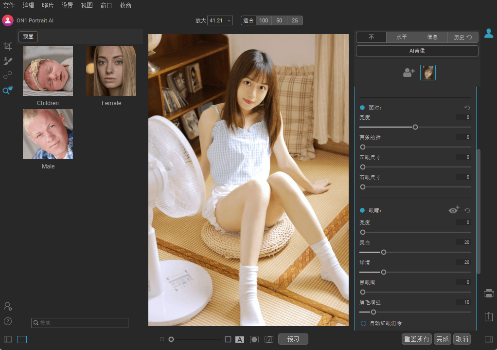Screen dimensions: 497x350
Task: Click the face 亮度 slider handle
Action: click(415, 127)
